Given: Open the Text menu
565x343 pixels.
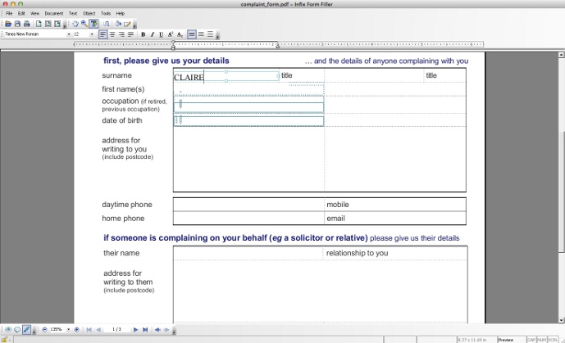Looking at the screenshot, I should tap(73, 13).
